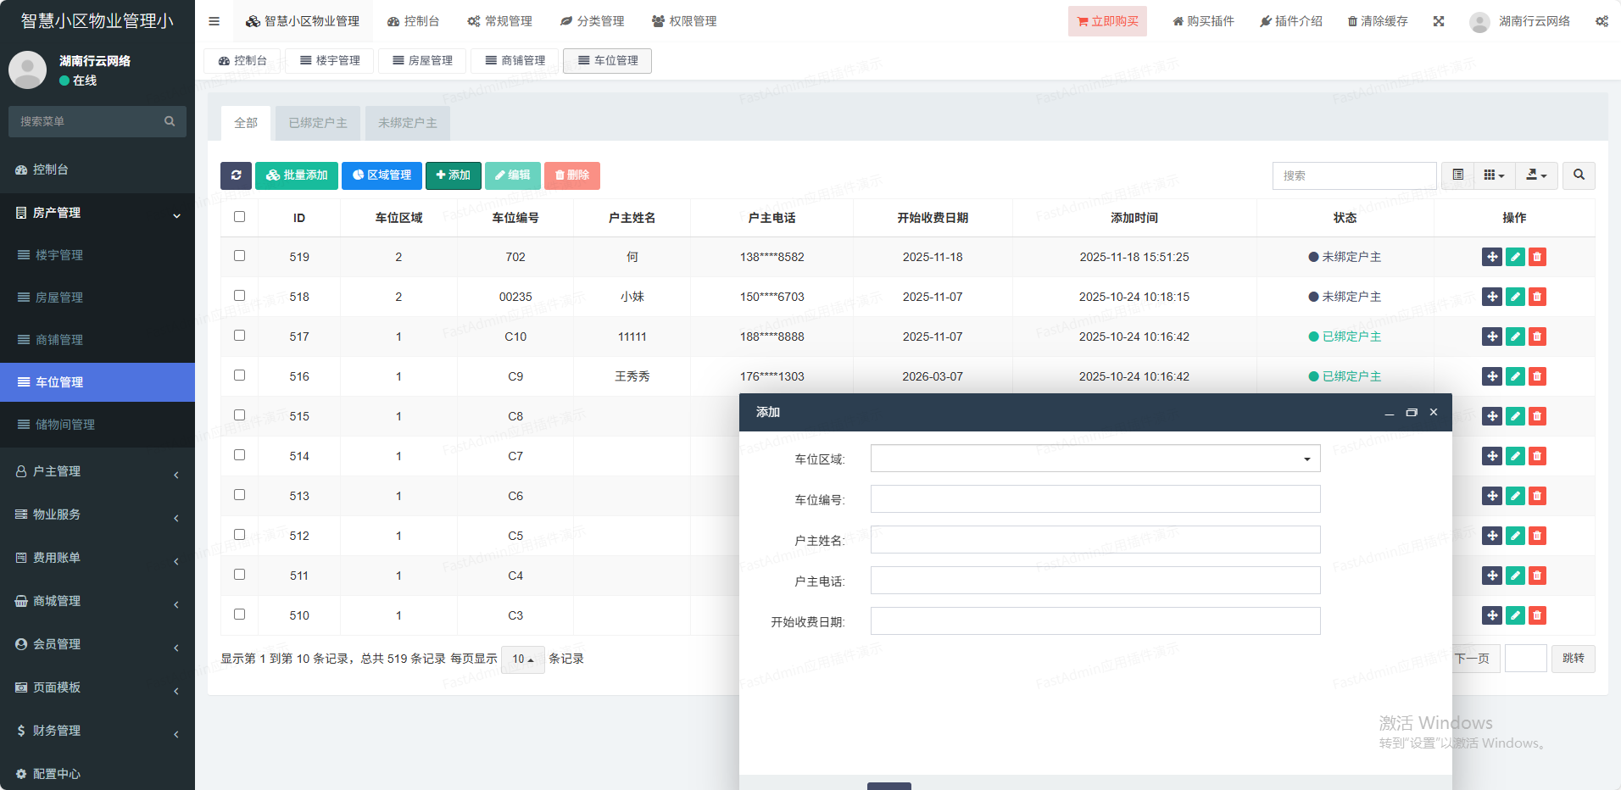Switch to the 已绑定户主 tab

[x=318, y=123]
